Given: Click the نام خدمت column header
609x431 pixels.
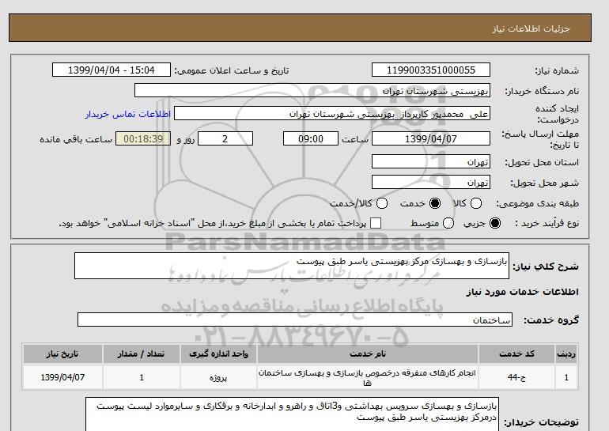Looking at the screenshot, I should click(x=368, y=353).
